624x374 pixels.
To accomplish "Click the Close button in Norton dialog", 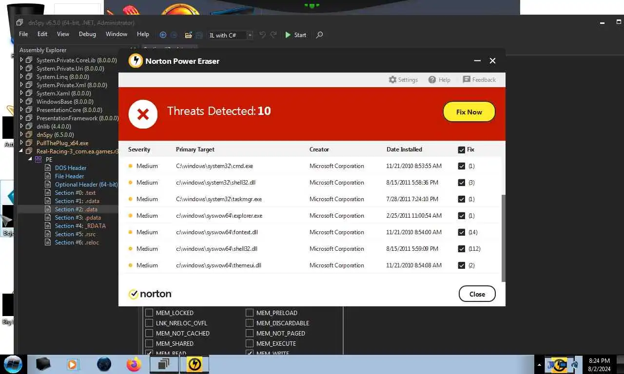I will (477, 294).
